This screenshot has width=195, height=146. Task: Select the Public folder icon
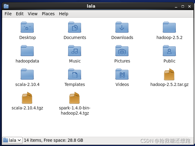[169, 51]
